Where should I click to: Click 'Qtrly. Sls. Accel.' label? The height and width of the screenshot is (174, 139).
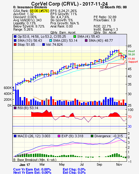point(105,33)
